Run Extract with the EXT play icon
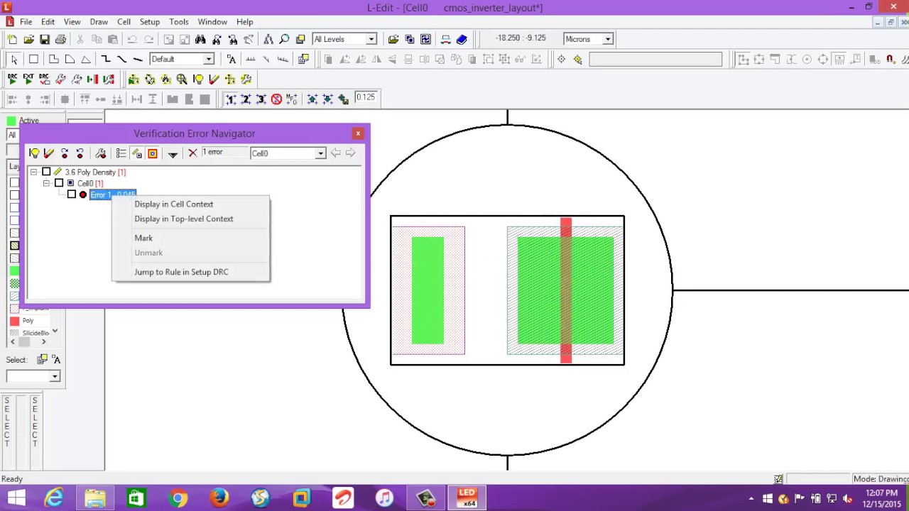 (x=28, y=79)
